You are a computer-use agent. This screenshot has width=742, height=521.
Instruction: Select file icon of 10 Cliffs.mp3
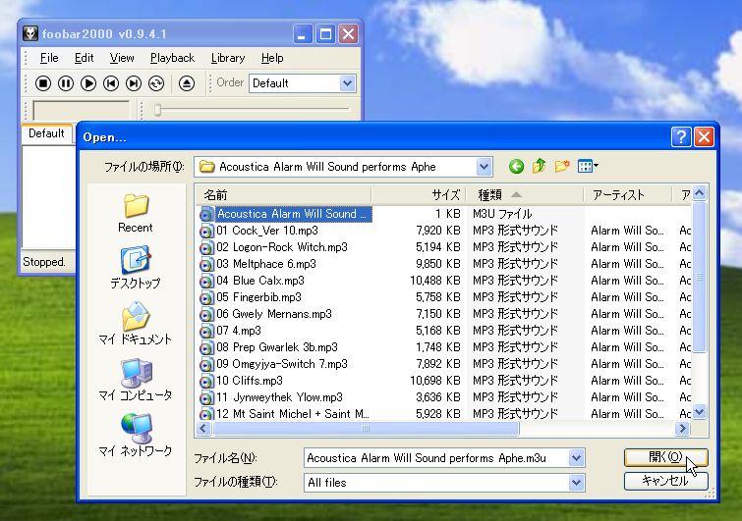(x=205, y=382)
